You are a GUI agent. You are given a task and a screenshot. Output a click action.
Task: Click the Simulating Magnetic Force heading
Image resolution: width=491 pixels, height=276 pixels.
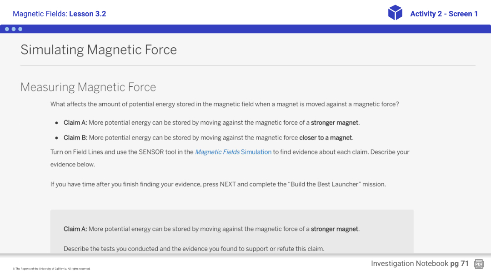(99, 50)
